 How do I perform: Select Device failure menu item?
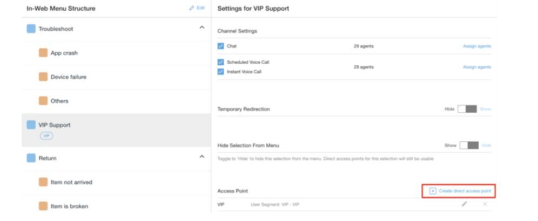[x=68, y=77]
